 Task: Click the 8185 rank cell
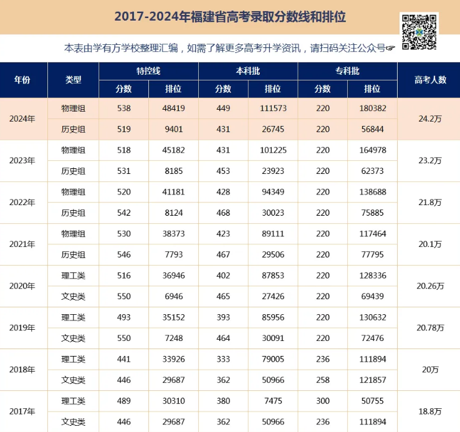pyautogui.click(x=174, y=171)
